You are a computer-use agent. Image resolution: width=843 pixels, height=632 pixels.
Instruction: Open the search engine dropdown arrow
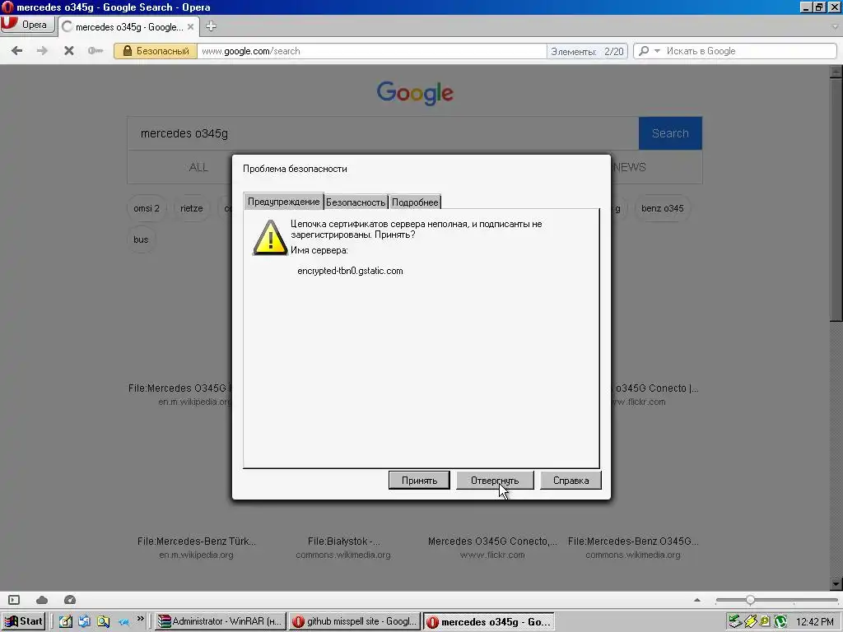pyautogui.click(x=657, y=51)
